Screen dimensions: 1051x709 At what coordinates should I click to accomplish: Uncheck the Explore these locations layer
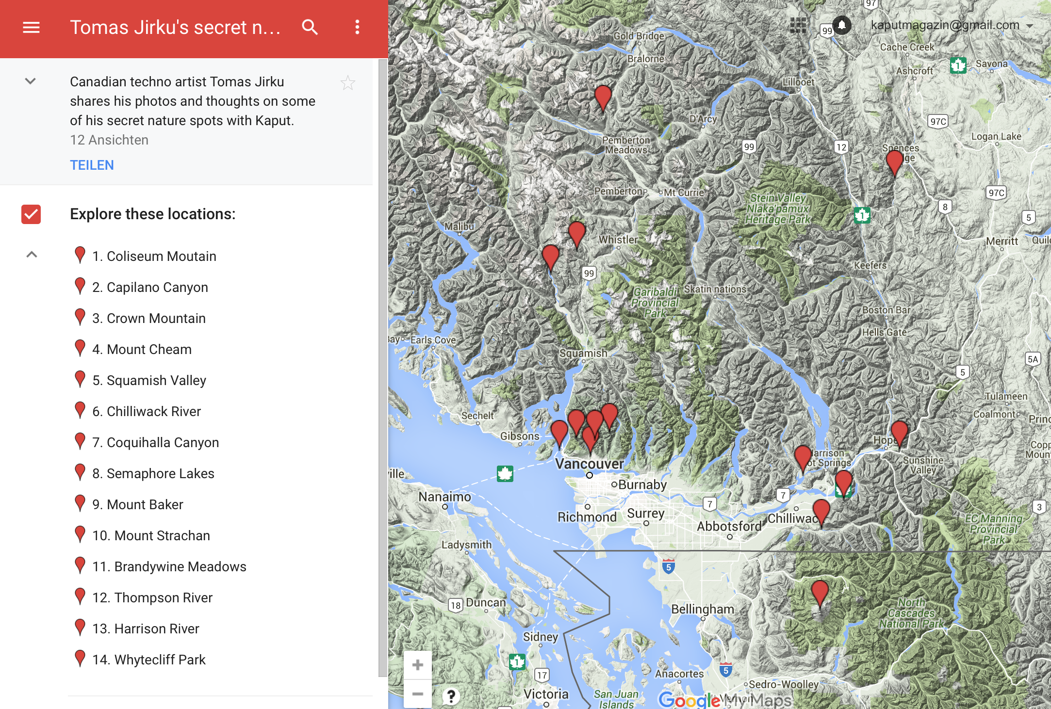tap(31, 214)
